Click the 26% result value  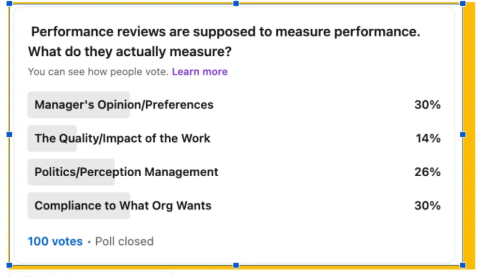coord(427,172)
